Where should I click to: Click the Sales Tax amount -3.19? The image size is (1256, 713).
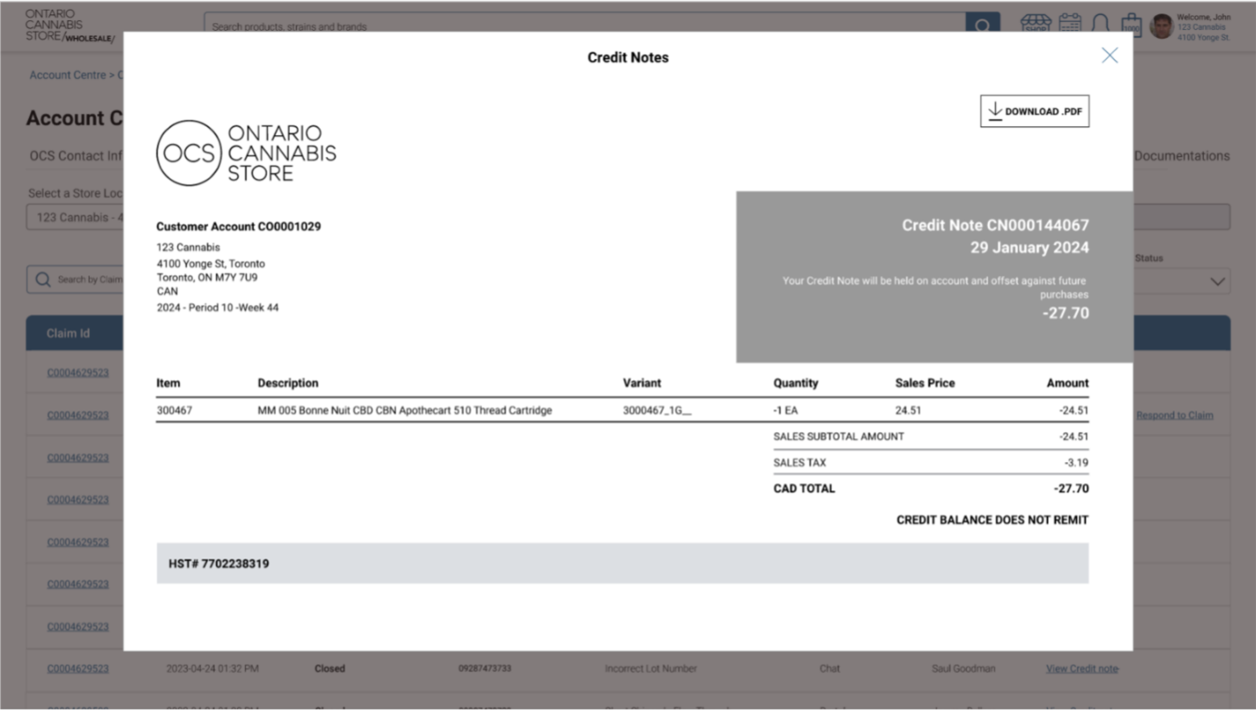click(1076, 463)
